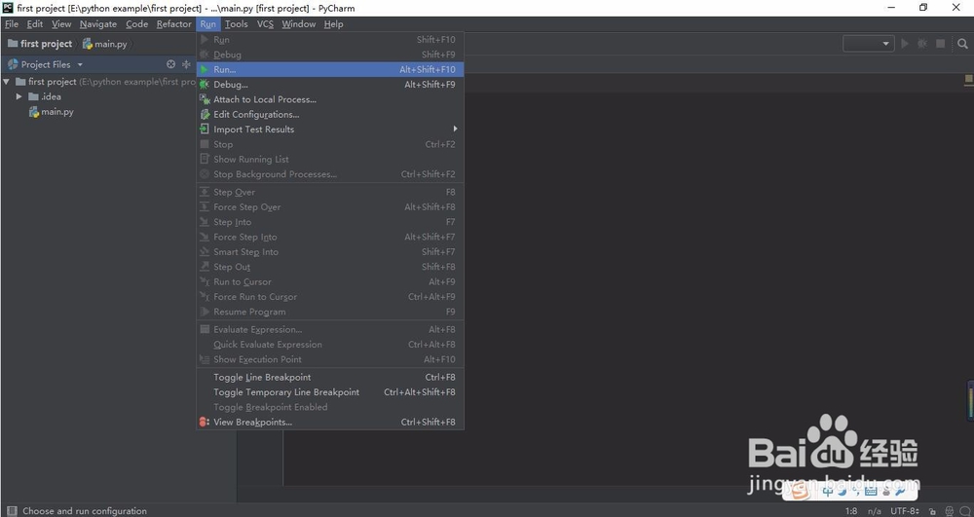Click the read-only lock icon in status bar
This screenshot has width=974, height=517.
click(932, 511)
